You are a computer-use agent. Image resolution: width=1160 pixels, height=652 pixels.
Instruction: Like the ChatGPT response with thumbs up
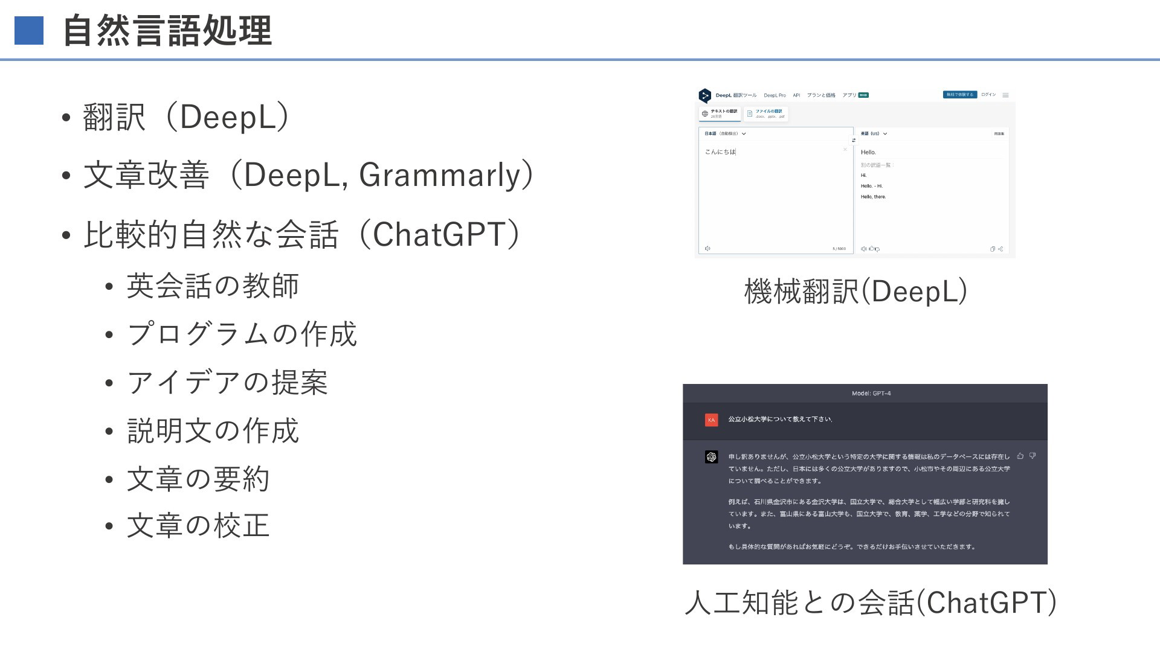[x=1020, y=456]
